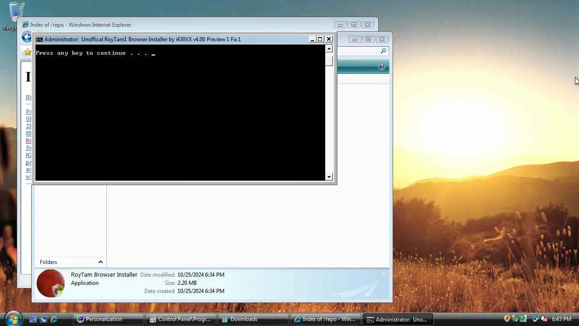Select the RoyTam Browser Installer preview icon

pyautogui.click(x=51, y=283)
